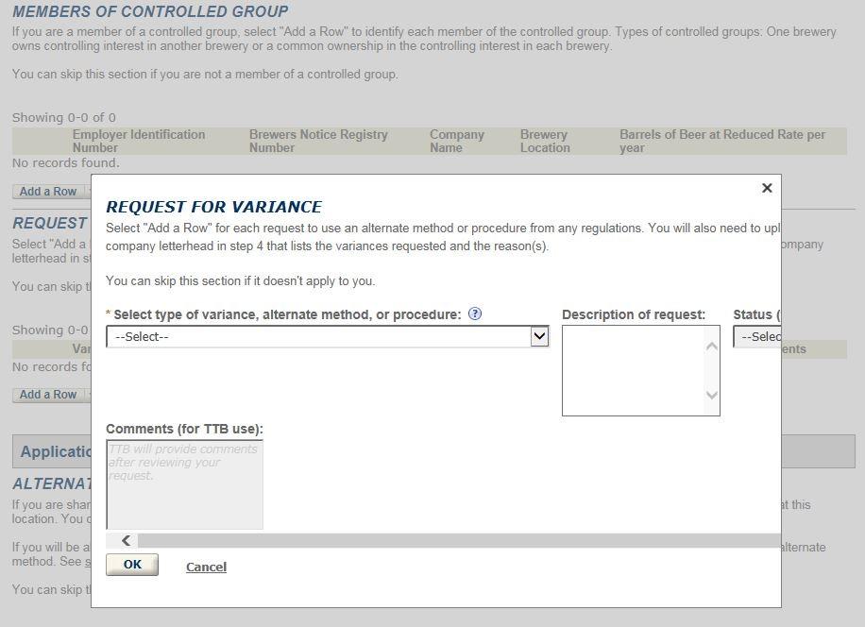Add a Row for controlled group members
865x627 pixels.
click(48, 192)
